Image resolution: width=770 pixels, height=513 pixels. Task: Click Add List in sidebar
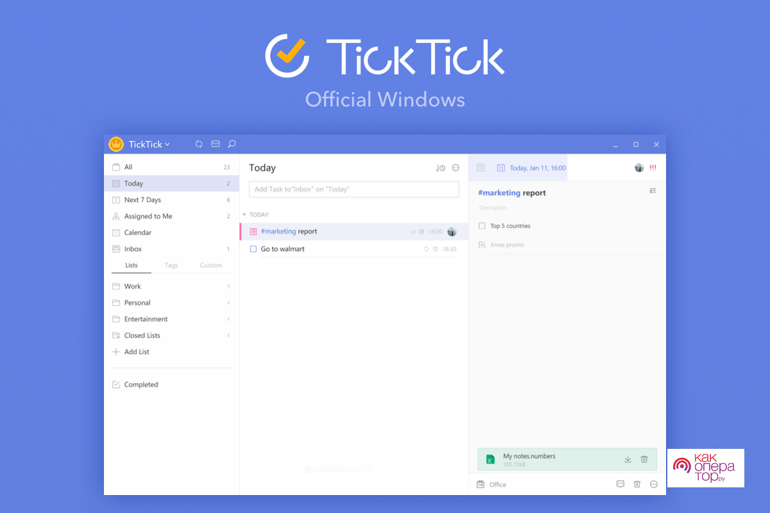(136, 352)
